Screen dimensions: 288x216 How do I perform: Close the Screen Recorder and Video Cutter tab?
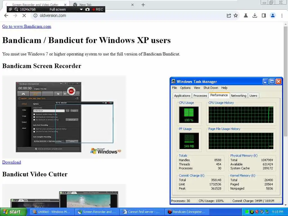click(65, 5)
